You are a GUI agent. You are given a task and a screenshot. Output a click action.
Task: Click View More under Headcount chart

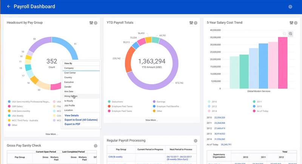click(52, 134)
